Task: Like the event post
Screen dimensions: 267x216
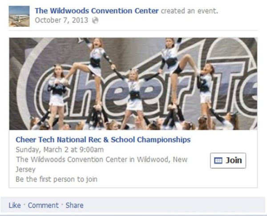Action: click(x=15, y=205)
